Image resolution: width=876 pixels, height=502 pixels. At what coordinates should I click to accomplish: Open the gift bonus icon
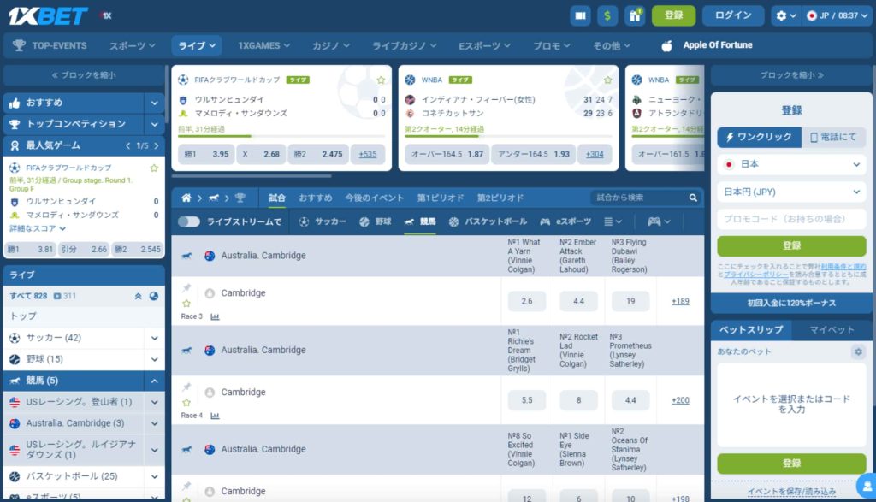click(636, 15)
